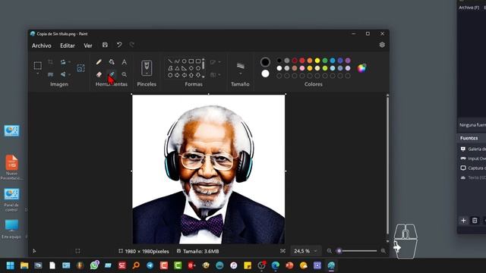This screenshot has width=486, height=273.
Task: Open the Edit colors rainbow wheel
Action: click(361, 68)
